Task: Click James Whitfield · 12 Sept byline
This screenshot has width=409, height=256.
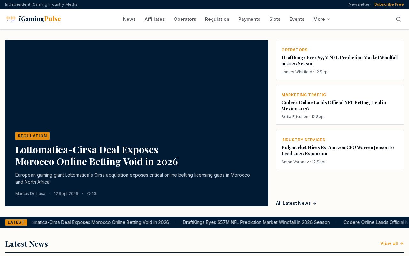Action: pos(305,72)
